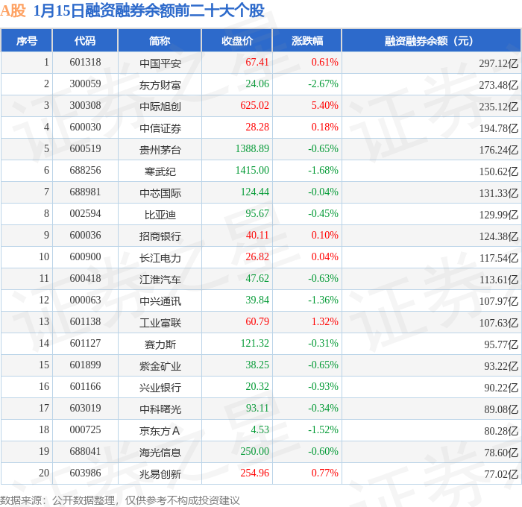Viewport: 522px width, 507px height.
Task: Click closing price 4.53
Action: (260, 430)
